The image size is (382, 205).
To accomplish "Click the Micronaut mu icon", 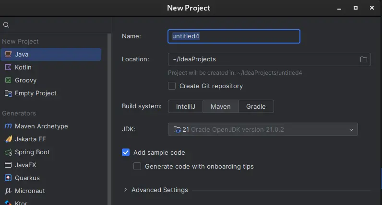I will coord(8,191).
